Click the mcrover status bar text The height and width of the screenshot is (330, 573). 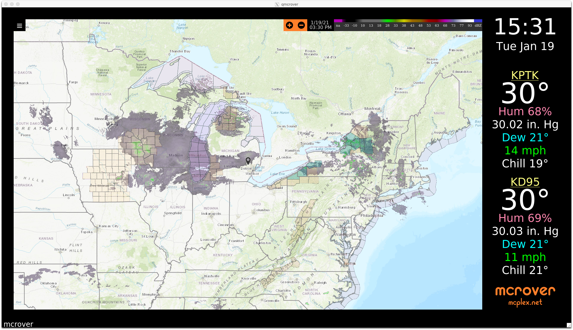coord(18,324)
